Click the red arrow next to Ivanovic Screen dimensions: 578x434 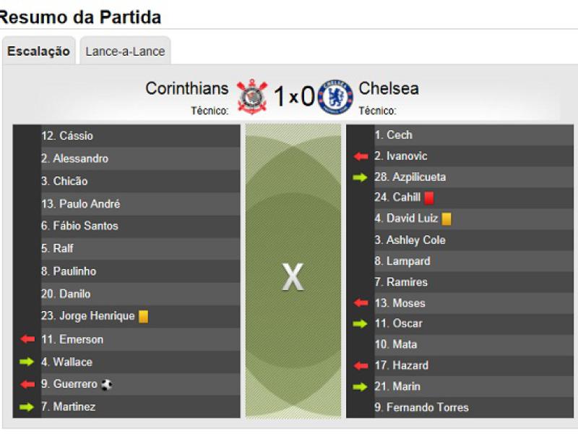point(361,156)
